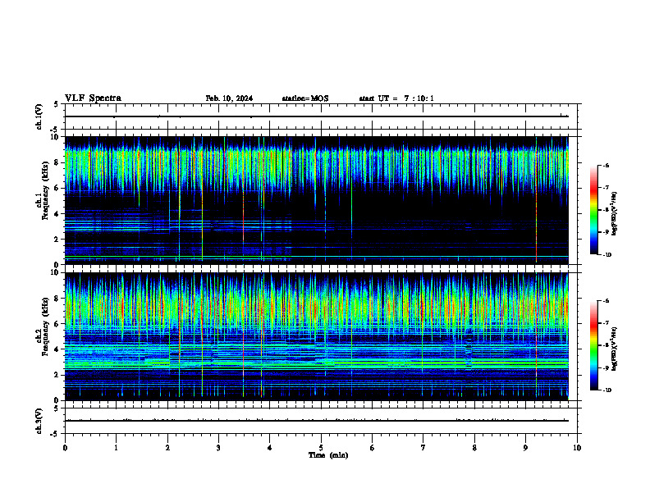Click time axis tick label "2"
The height and width of the screenshot is (502, 650).
[167, 448]
